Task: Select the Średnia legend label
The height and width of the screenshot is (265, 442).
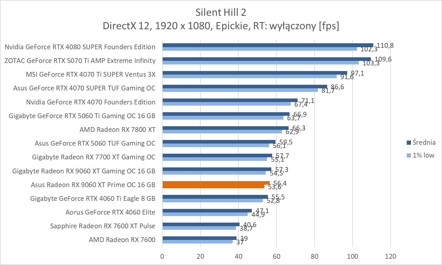Action: [x=424, y=142]
